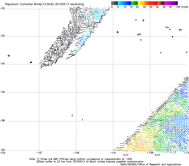Click the 'Note: 1) Times are GMT' line
189x166 pixels.
pos(80,159)
